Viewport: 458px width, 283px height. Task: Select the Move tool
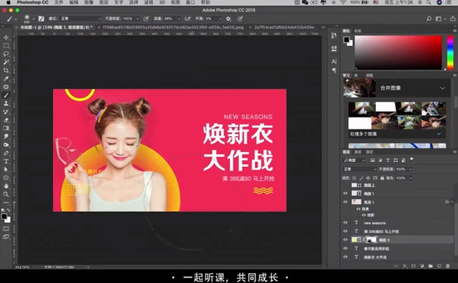pyautogui.click(x=7, y=38)
